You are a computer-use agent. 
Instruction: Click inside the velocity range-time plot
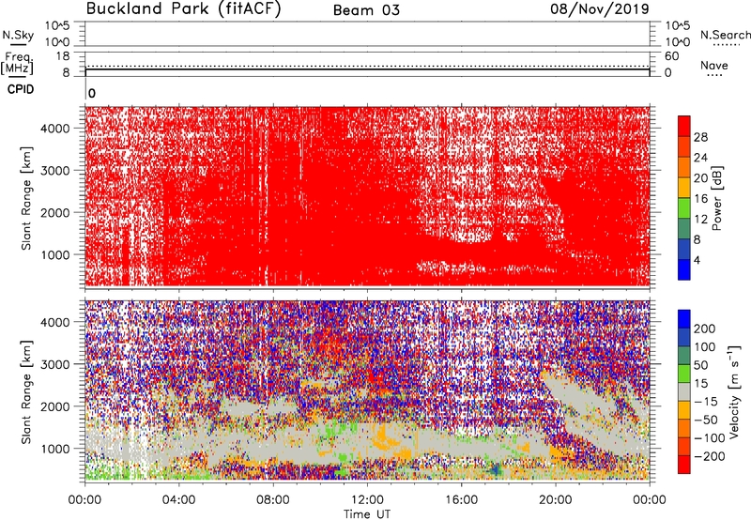(x=367, y=390)
